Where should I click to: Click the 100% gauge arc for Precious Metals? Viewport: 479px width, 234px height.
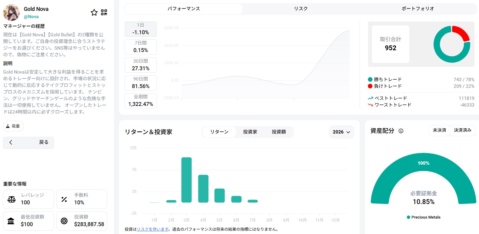click(x=424, y=163)
